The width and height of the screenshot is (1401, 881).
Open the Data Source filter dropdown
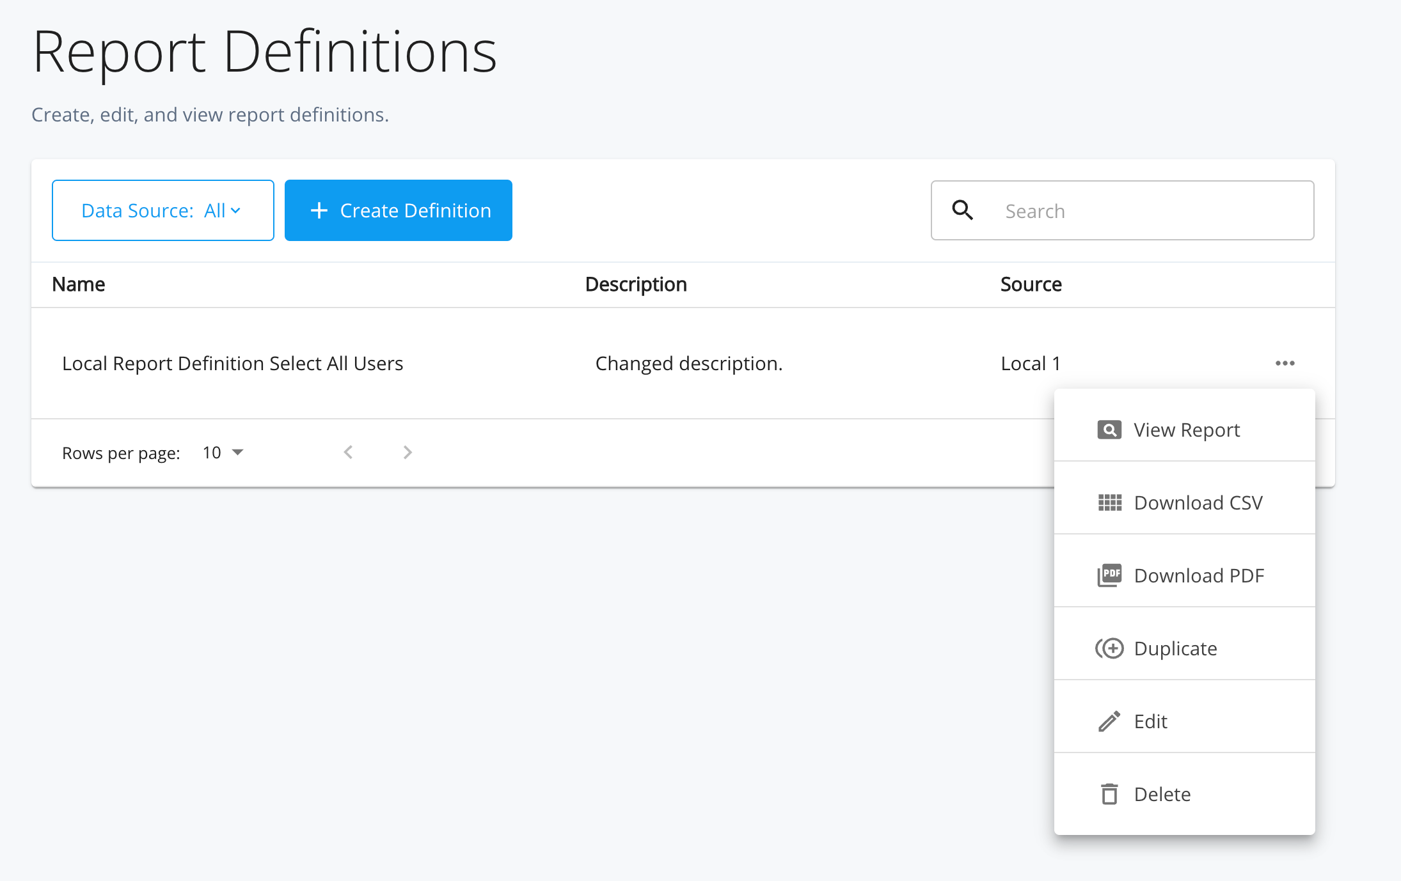(x=162, y=210)
